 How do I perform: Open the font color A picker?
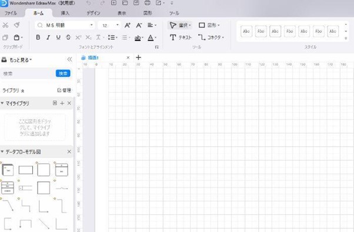pos(152,38)
